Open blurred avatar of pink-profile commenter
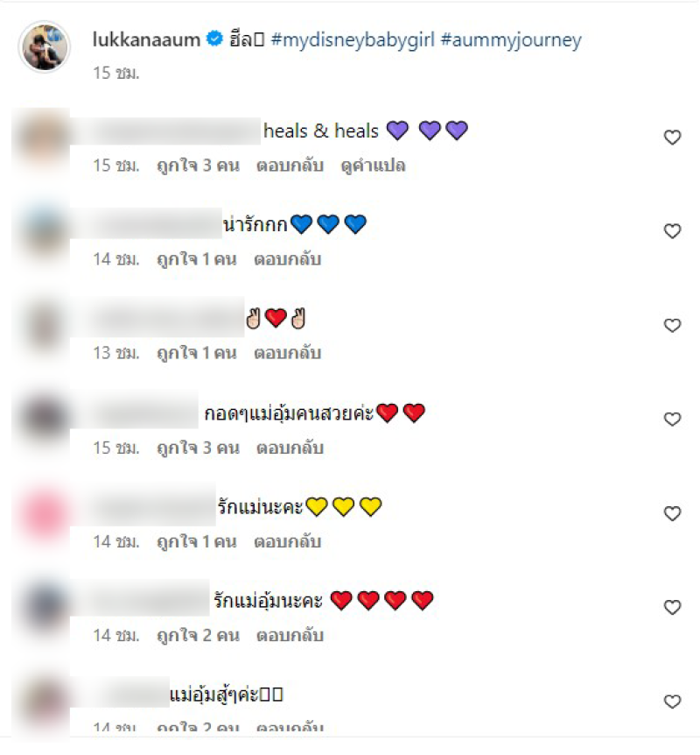700x755 pixels. pyautogui.click(x=43, y=513)
